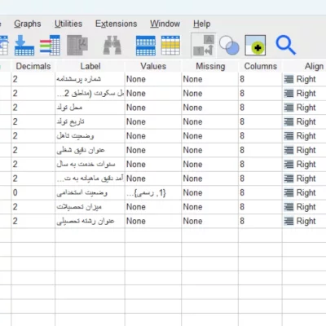
Task: Click the Label column header
Action: tap(90, 66)
